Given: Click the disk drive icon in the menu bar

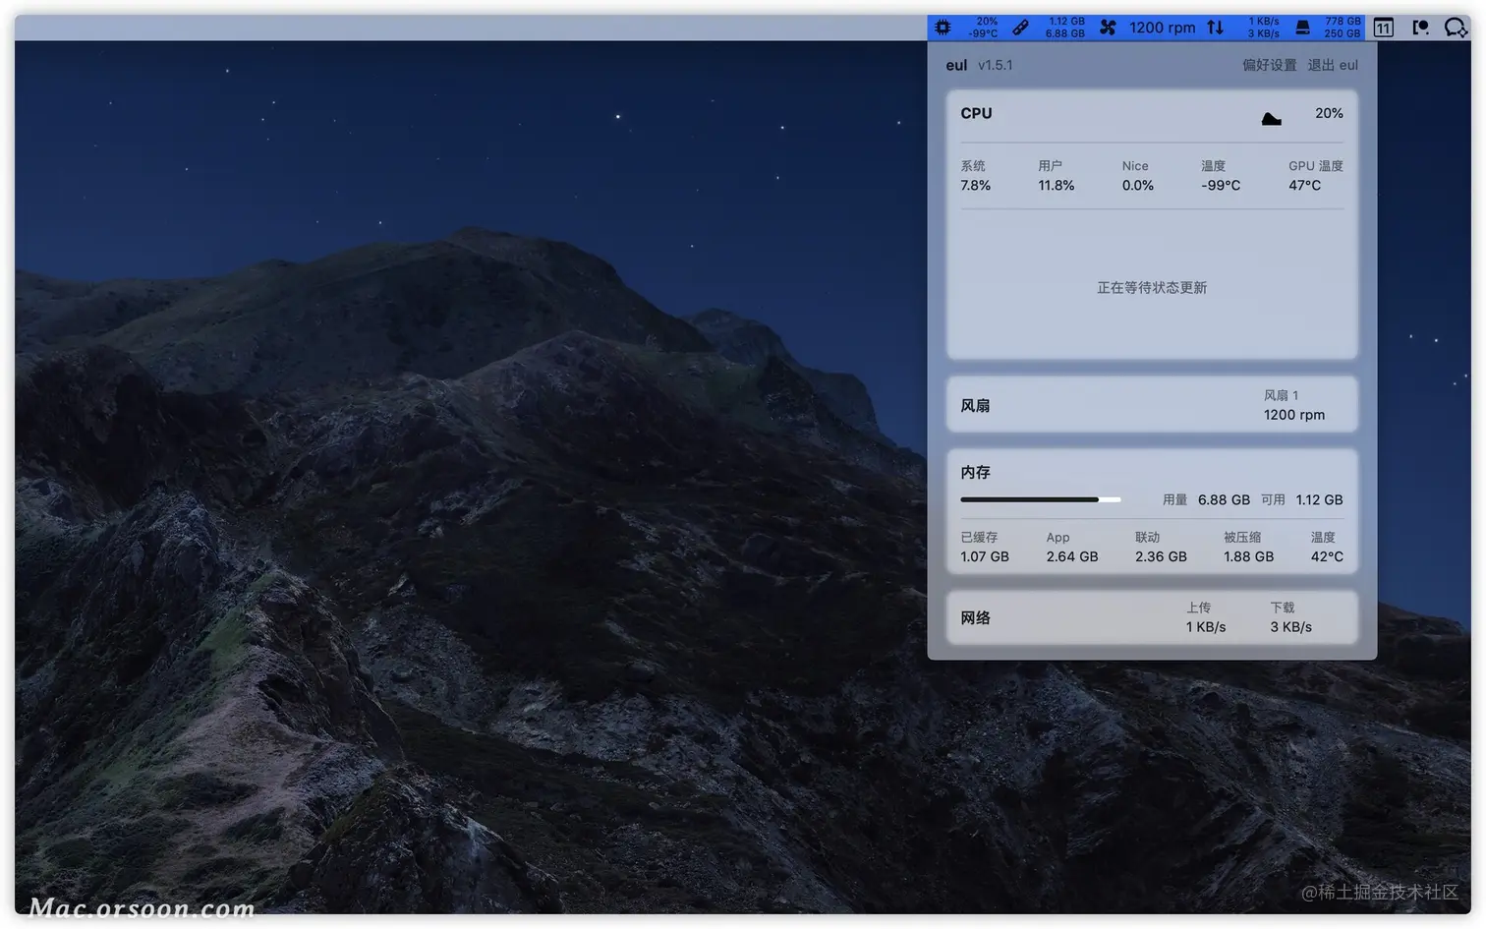Looking at the screenshot, I should [x=1302, y=28].
